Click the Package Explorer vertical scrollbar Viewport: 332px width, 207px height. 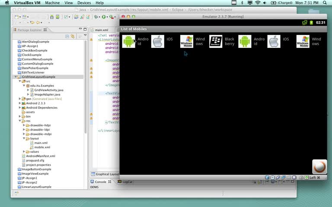pyautogui.click(x=86, y=87)
